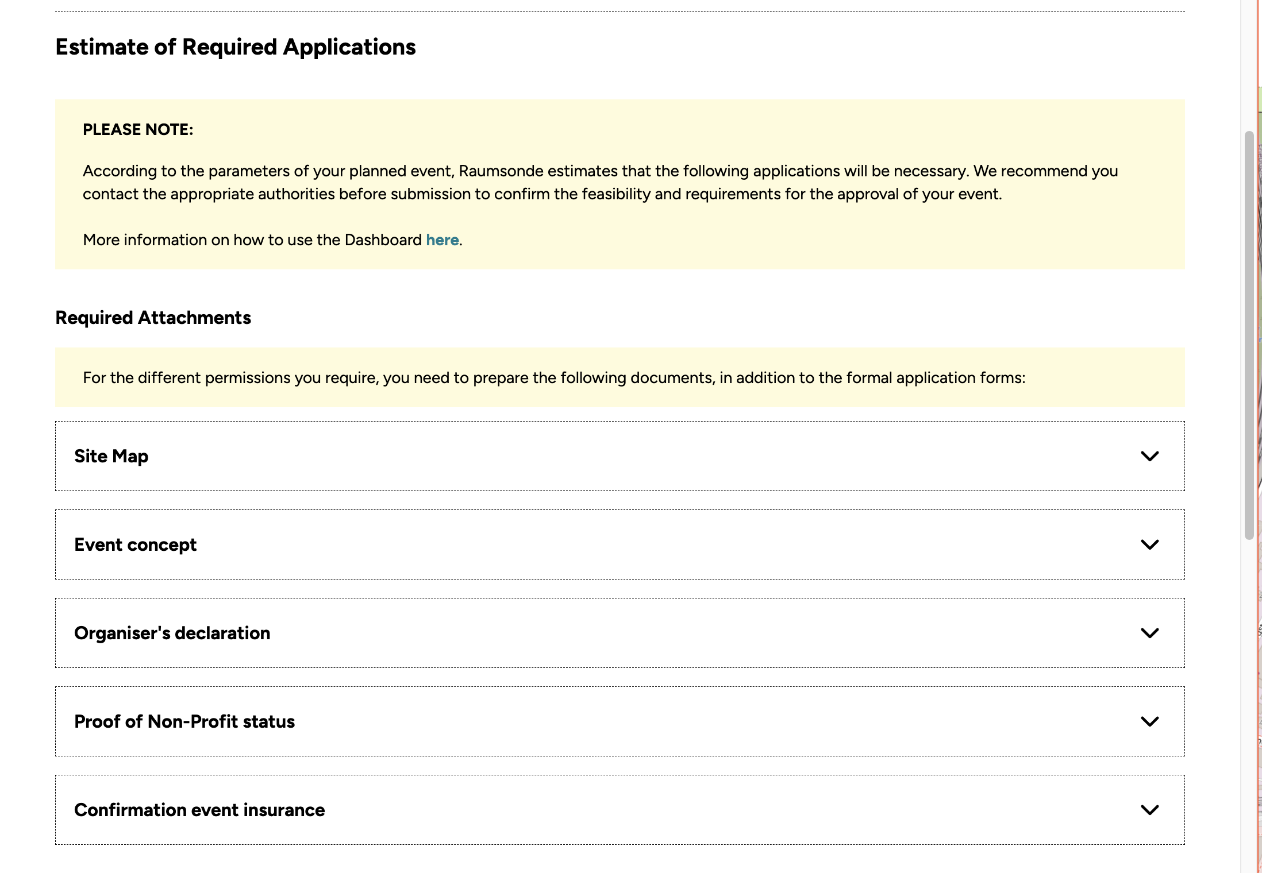Click chevron next to Proof of Non-Profit status
This screenshot has height=873, width=1262.
(1149, 721)
